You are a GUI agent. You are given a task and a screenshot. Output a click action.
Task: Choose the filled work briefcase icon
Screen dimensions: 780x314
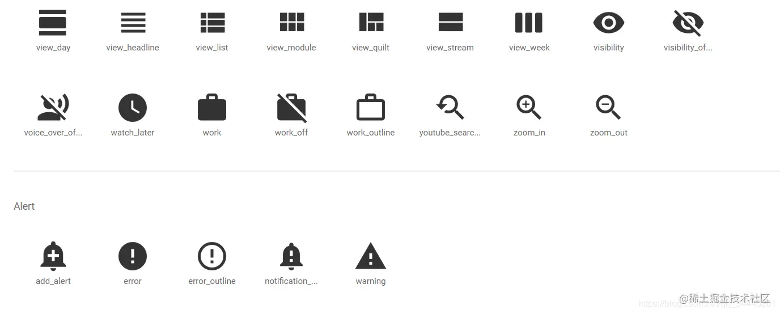212,107
